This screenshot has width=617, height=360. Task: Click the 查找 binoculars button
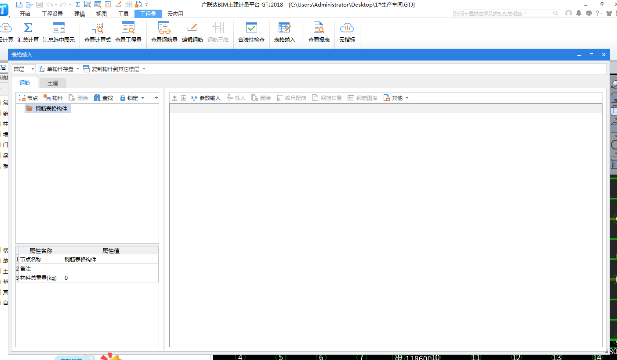click(x=103, y=98)
